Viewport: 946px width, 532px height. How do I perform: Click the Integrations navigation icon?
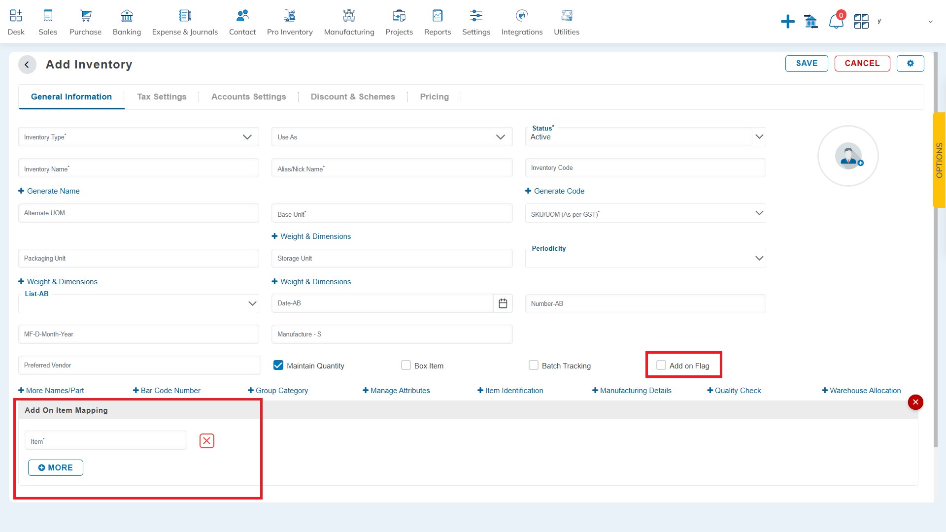[x=521, y=14]
